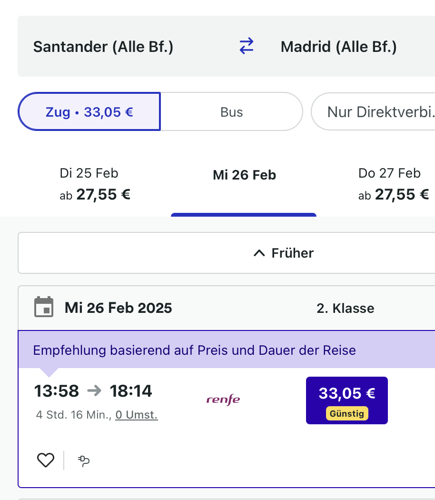Viewport: 435px width, 500px height.
Task: Click the 33,05 € price button
Action: click(x=346, y=400)
